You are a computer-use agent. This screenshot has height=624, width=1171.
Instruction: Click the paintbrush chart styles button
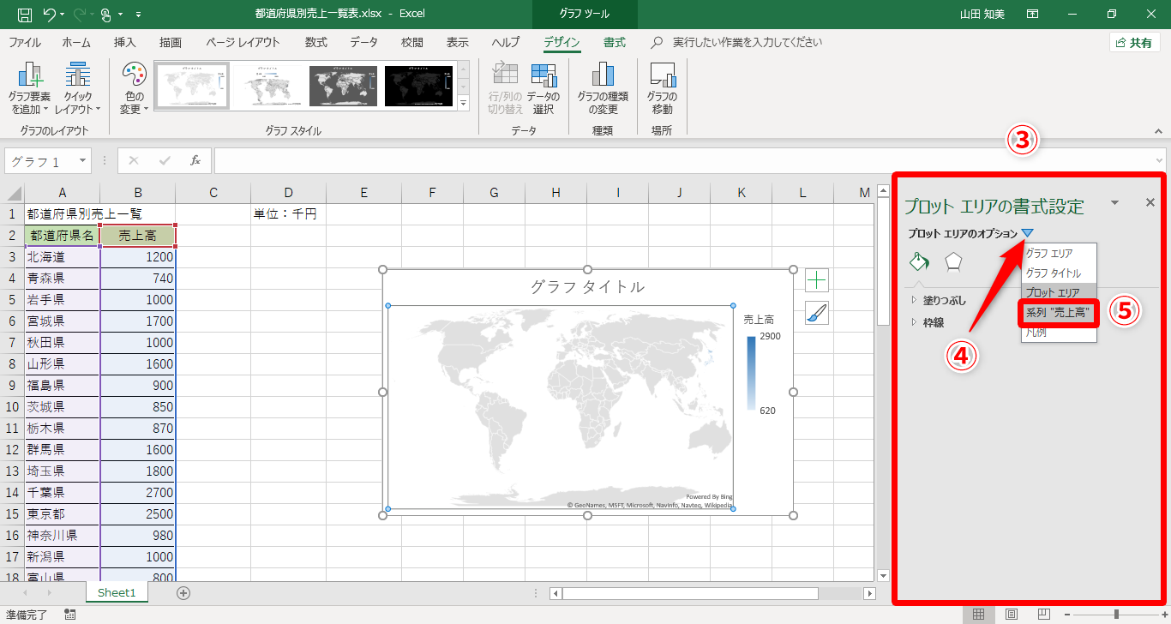tap(817, 315)
